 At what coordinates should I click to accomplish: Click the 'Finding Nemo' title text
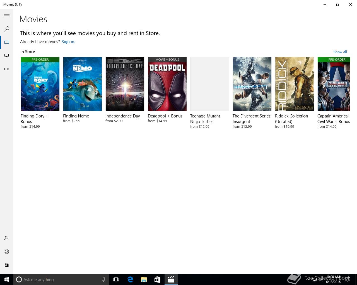pos(76,116)
